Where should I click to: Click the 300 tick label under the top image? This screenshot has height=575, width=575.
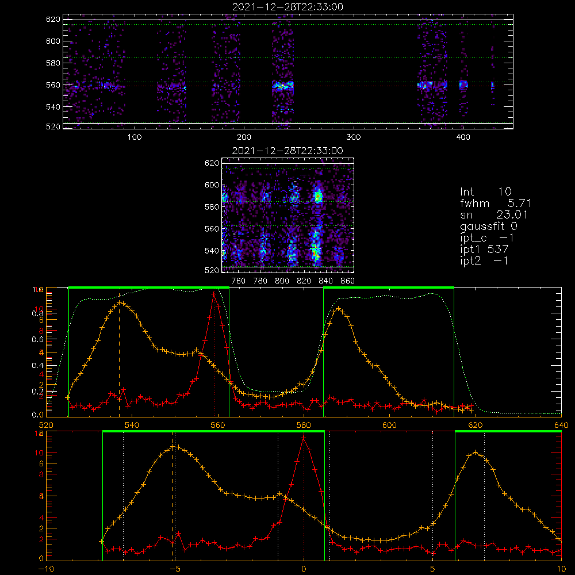point(354,137)
